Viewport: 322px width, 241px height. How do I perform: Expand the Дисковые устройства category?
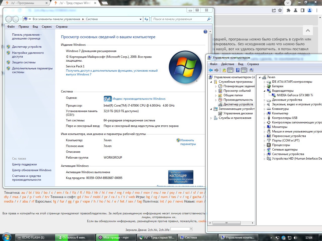coord(264,100)
